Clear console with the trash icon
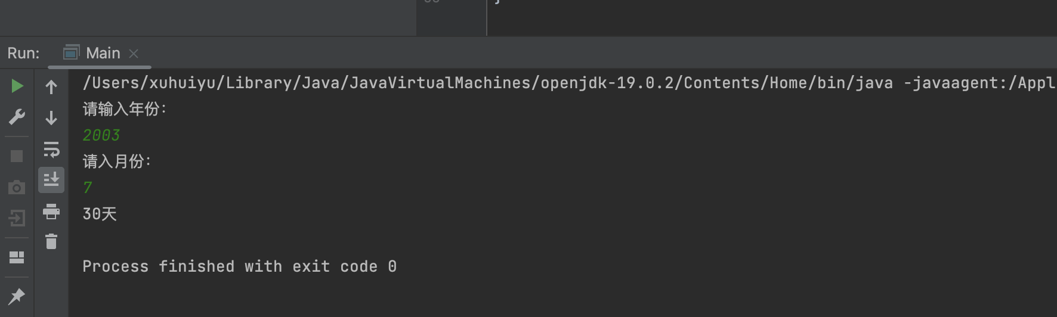Viewport: 1057px width, 317px height. click(51, 241)
